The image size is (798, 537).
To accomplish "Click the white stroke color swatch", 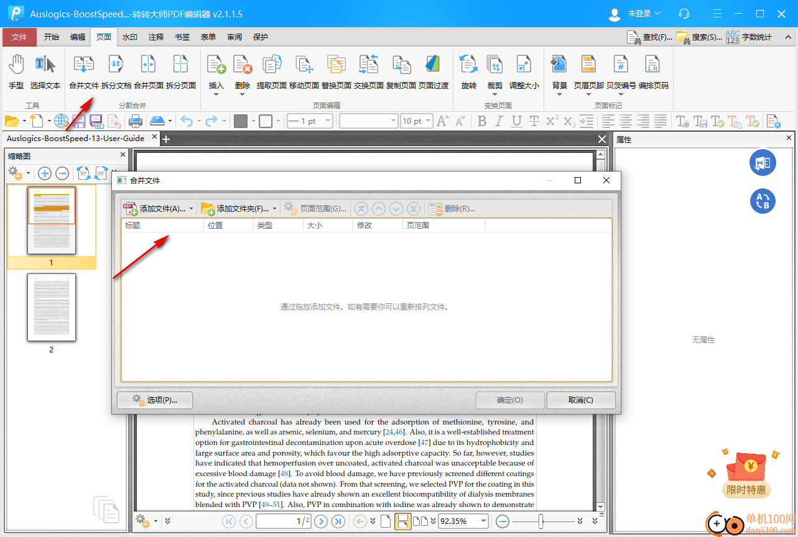I will (266, 121).
